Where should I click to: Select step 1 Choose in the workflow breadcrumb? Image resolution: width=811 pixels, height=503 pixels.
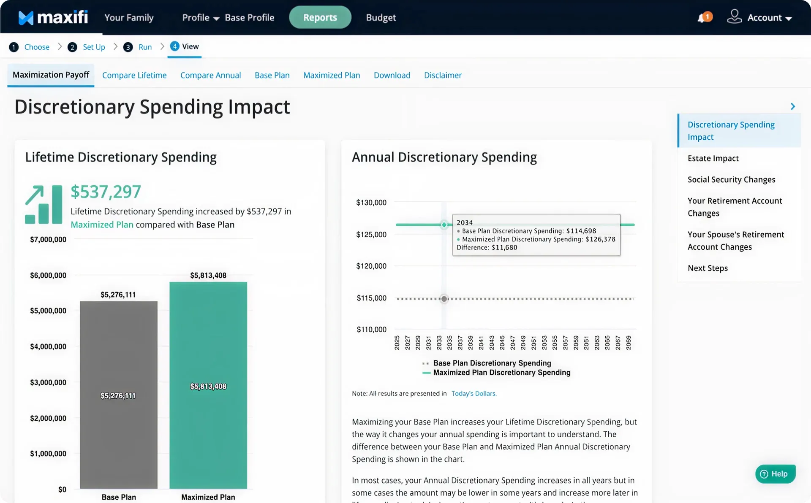(x=37, y=47)
